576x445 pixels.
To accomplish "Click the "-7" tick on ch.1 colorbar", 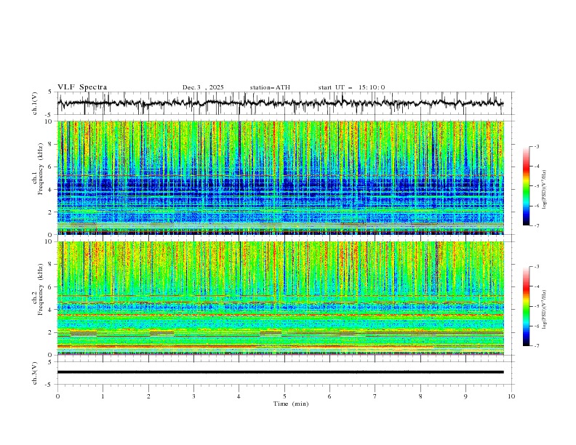I will coord(537,226).
